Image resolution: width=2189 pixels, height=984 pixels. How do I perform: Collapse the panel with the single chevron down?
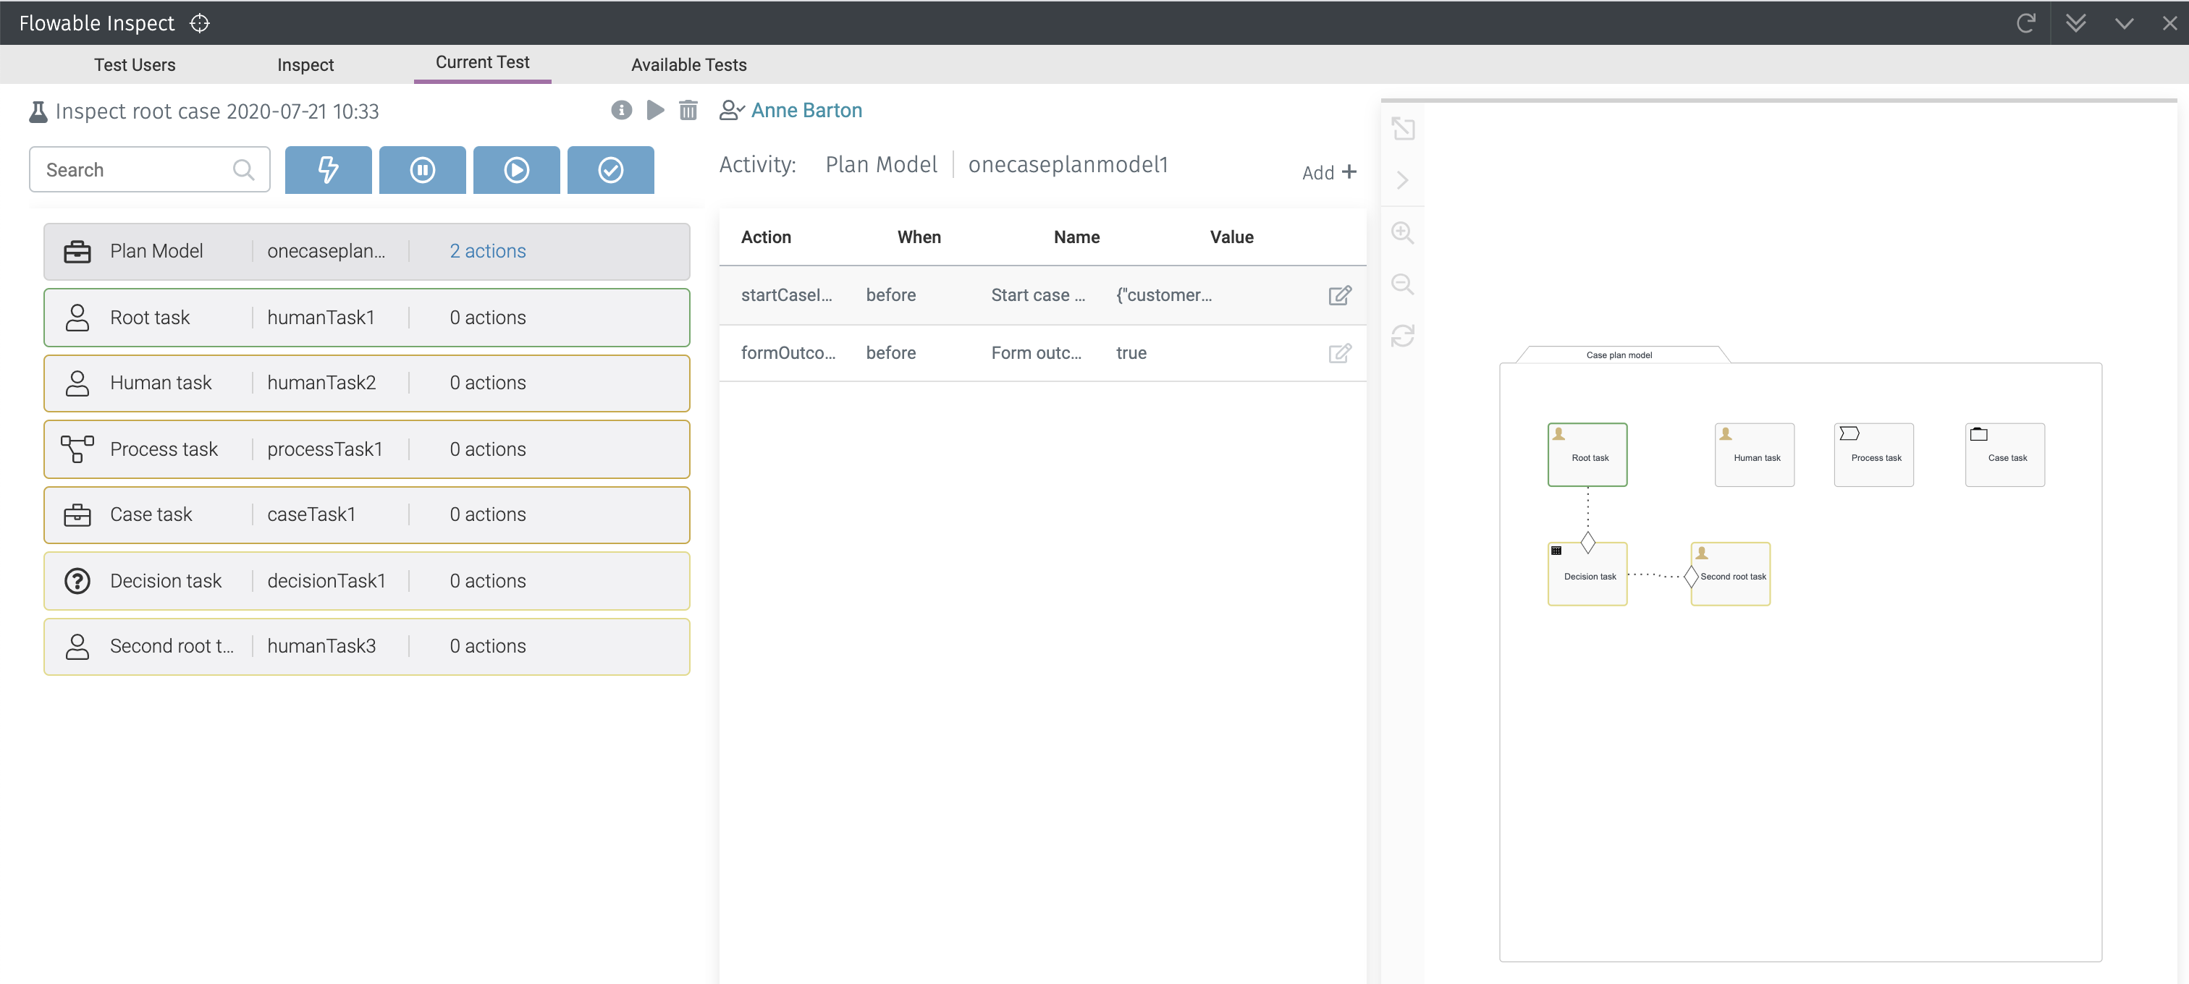2124,23
